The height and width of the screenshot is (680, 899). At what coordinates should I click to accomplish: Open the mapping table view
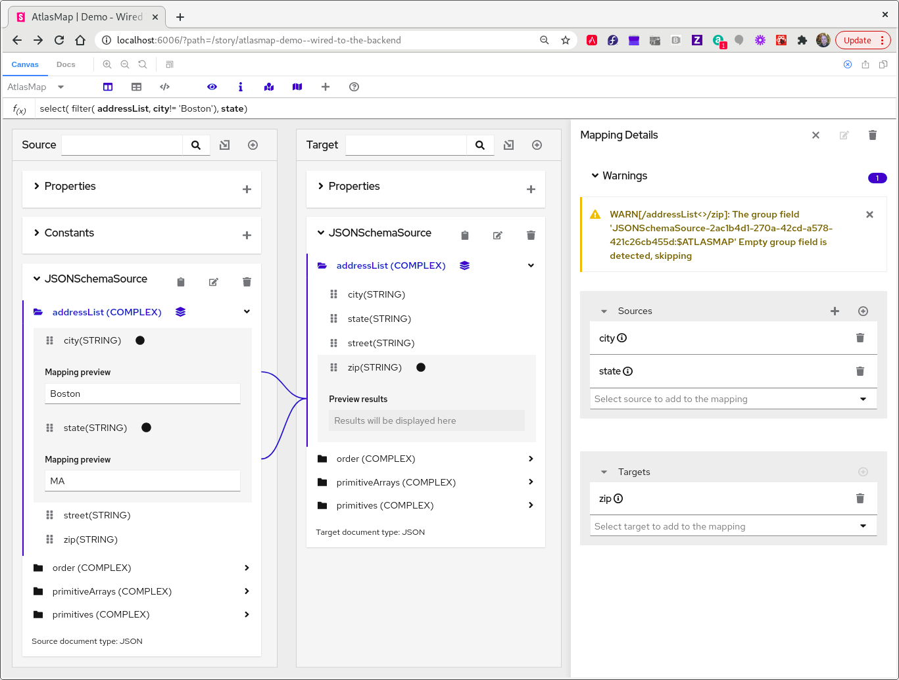(135, 86)
